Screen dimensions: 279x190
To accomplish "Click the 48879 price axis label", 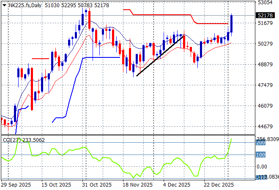I will pos(265,64).
